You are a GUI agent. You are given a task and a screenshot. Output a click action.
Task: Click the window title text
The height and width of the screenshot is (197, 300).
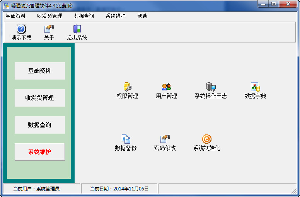click(42, 5)
